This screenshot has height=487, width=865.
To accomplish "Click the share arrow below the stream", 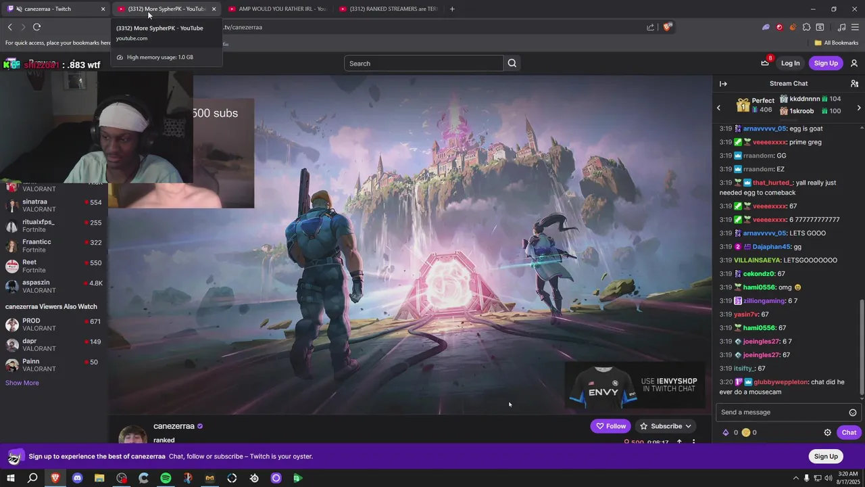I will (x=679, y=442).
